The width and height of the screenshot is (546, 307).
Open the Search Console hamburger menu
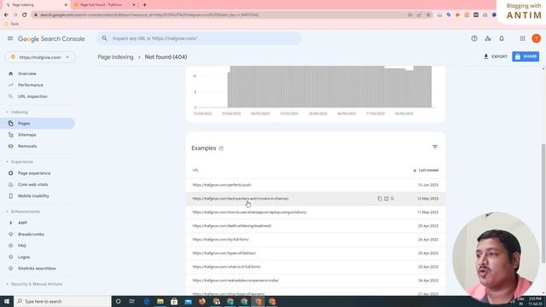(x=10, y=38)
